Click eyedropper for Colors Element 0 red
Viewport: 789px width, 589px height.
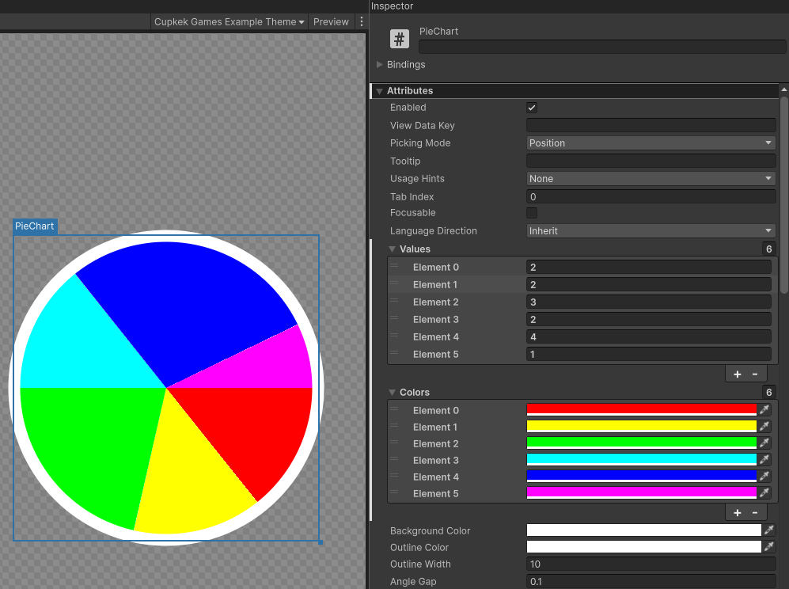coord(764,410)
